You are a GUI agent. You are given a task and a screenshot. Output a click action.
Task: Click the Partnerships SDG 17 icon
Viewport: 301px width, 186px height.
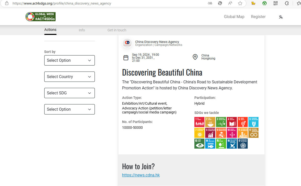[x=242, y=144]
